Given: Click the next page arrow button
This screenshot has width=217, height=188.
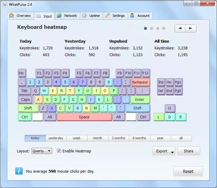Looking at the screenshot, I should [x=191, y=28].
